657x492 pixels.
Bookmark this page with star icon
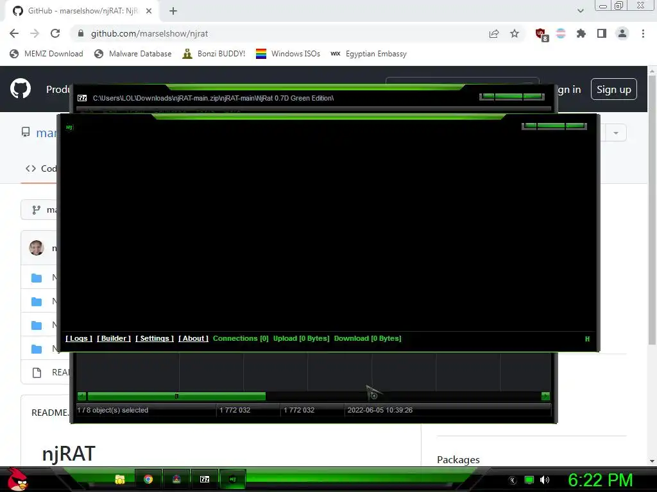[x=515, y=33]
